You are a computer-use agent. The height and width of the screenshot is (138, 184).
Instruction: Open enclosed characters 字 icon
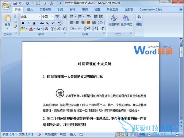[x=52, y=29]
